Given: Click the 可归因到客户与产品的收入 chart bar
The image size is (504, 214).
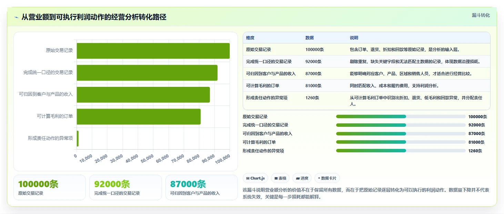Looking at the screenshot, I should point(143,94).
